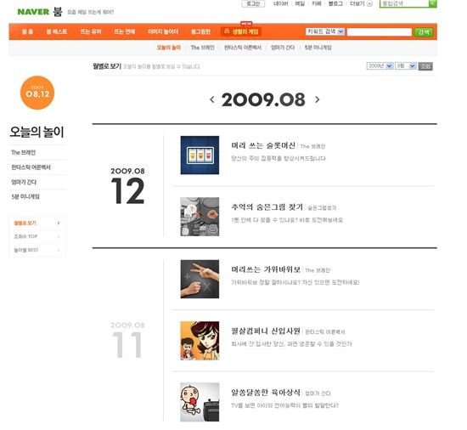467x430 pixels.
Task: Click the 로그인 button
Action: click(253, 3)
